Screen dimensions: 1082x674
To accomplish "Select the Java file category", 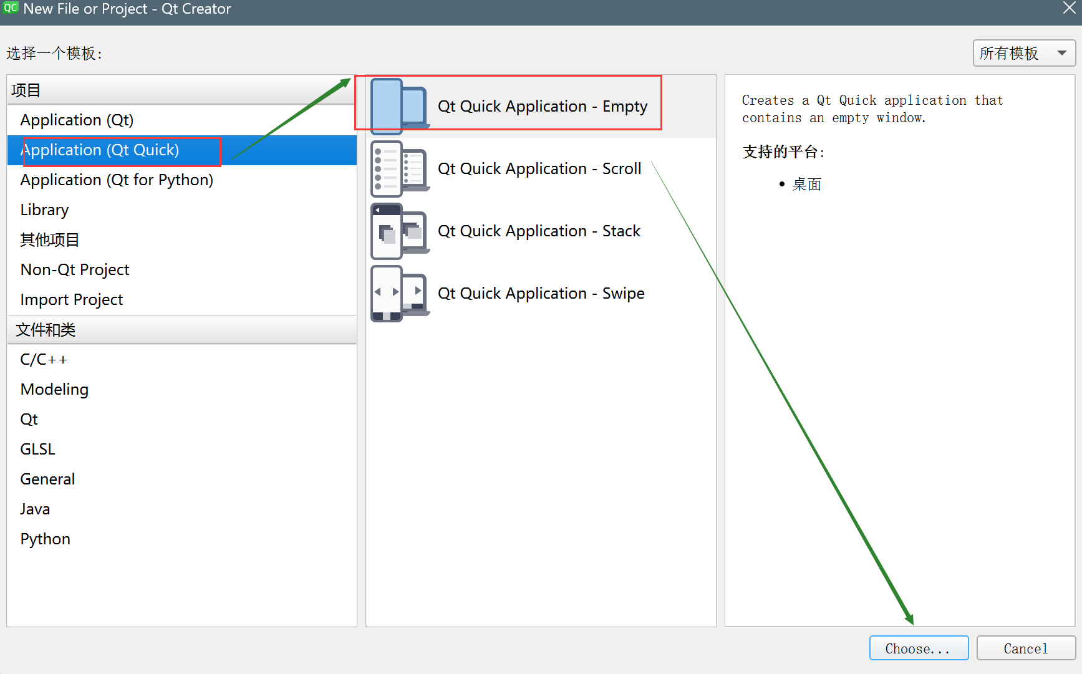I will click(x=181, y=509).
